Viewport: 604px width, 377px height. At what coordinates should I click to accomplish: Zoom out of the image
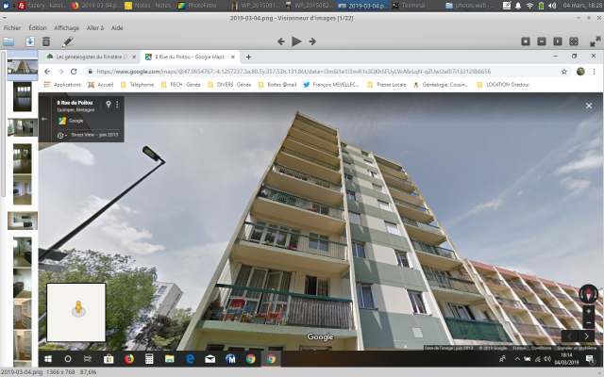tap(542, 41)
